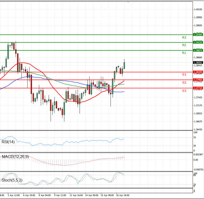Click the latest green candlestick on the chart
This screenshot has width=204, height=199.
(124, 65)
